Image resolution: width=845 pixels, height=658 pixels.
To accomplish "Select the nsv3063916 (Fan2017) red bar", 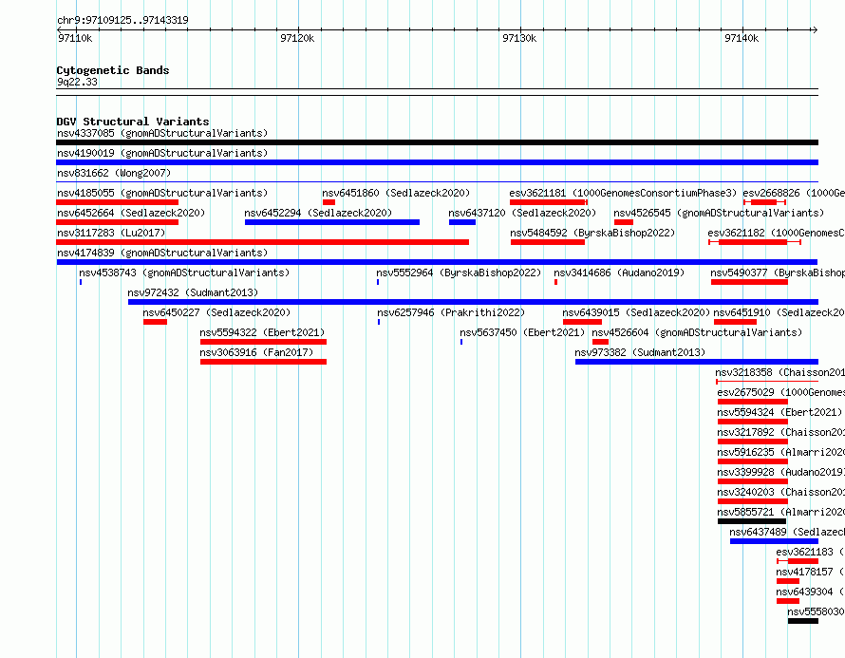I will [264, 362].
